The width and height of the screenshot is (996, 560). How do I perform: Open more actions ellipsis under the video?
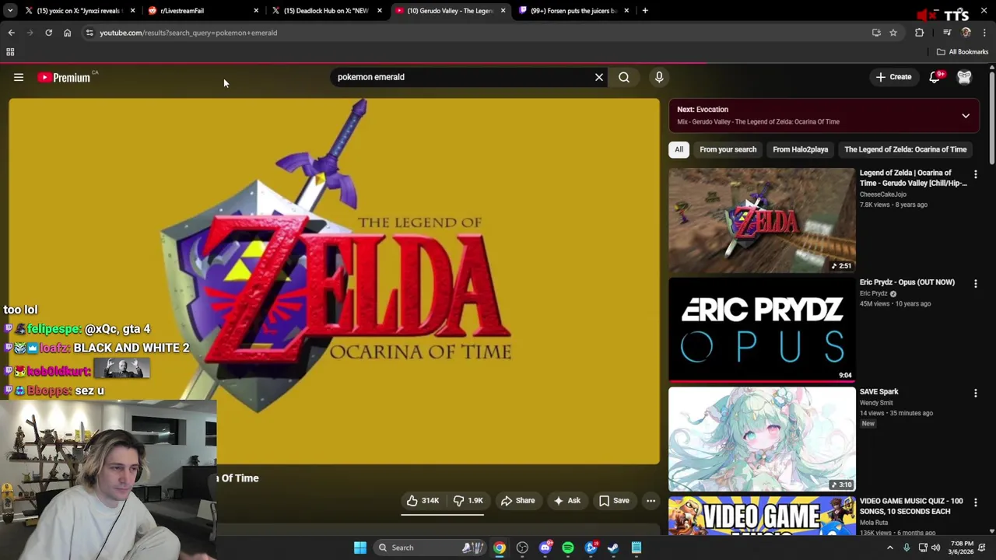(x=651, y=501)
